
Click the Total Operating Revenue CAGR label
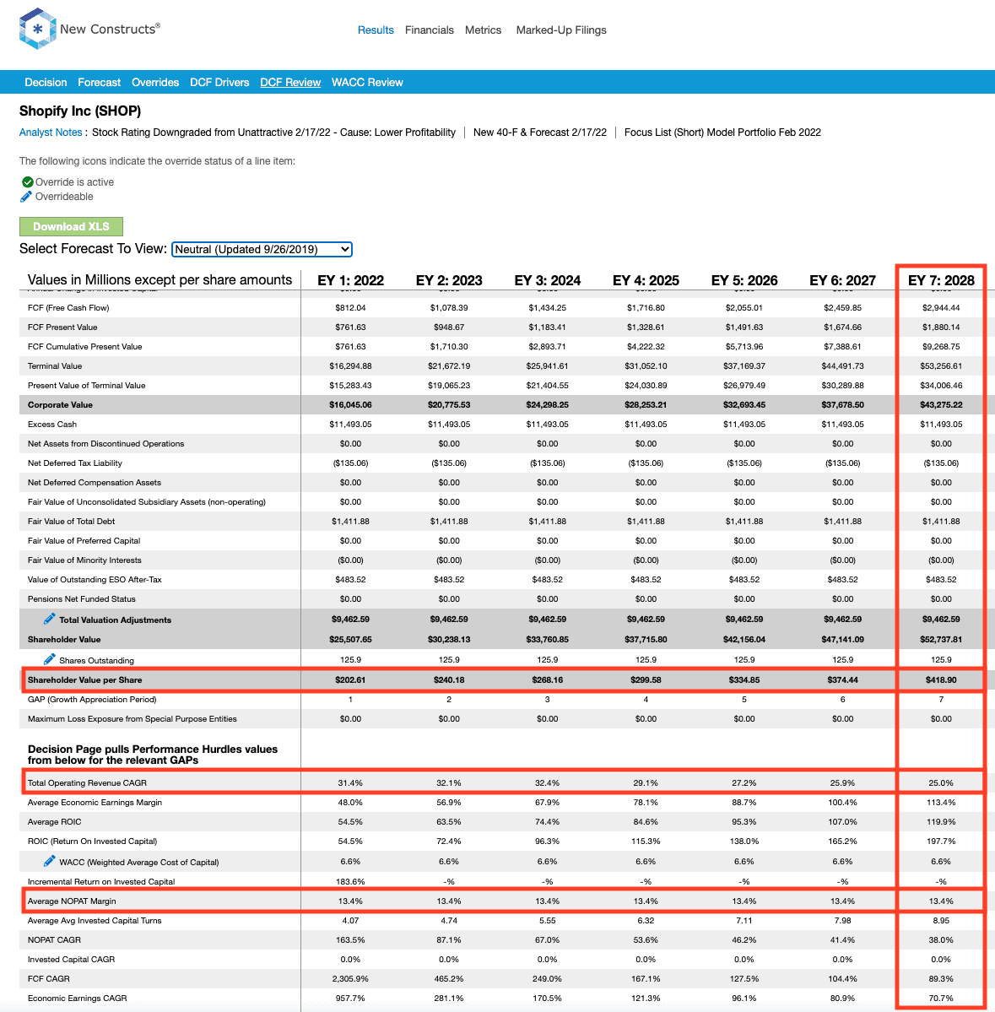pyautogui.click(x=87, y=783)
